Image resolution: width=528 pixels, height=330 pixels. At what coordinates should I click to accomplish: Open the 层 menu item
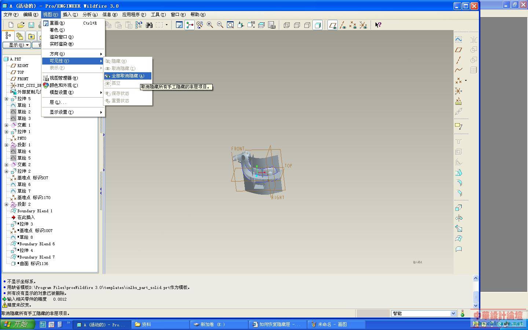pos(73,102)
